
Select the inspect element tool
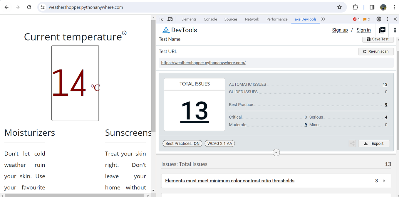pos(161,19)
